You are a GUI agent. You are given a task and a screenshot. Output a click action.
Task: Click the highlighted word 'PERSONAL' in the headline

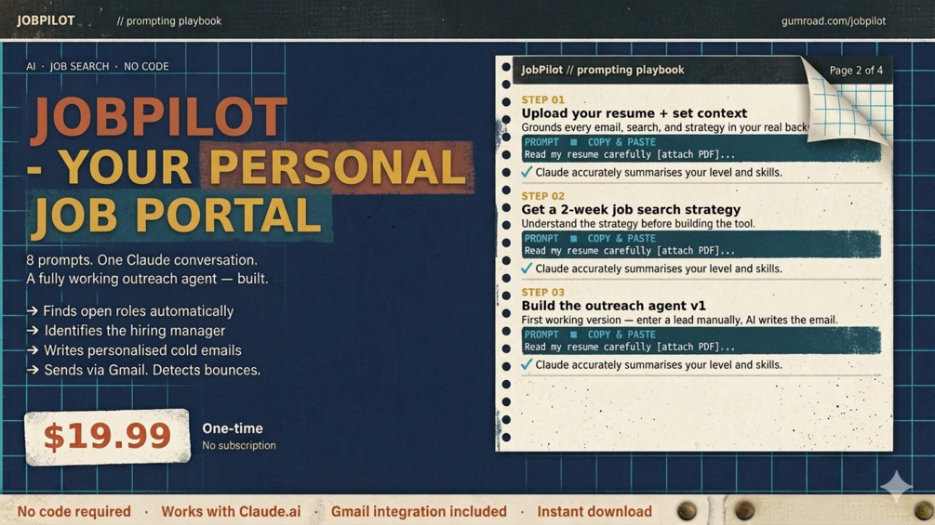tap(337, 167)
